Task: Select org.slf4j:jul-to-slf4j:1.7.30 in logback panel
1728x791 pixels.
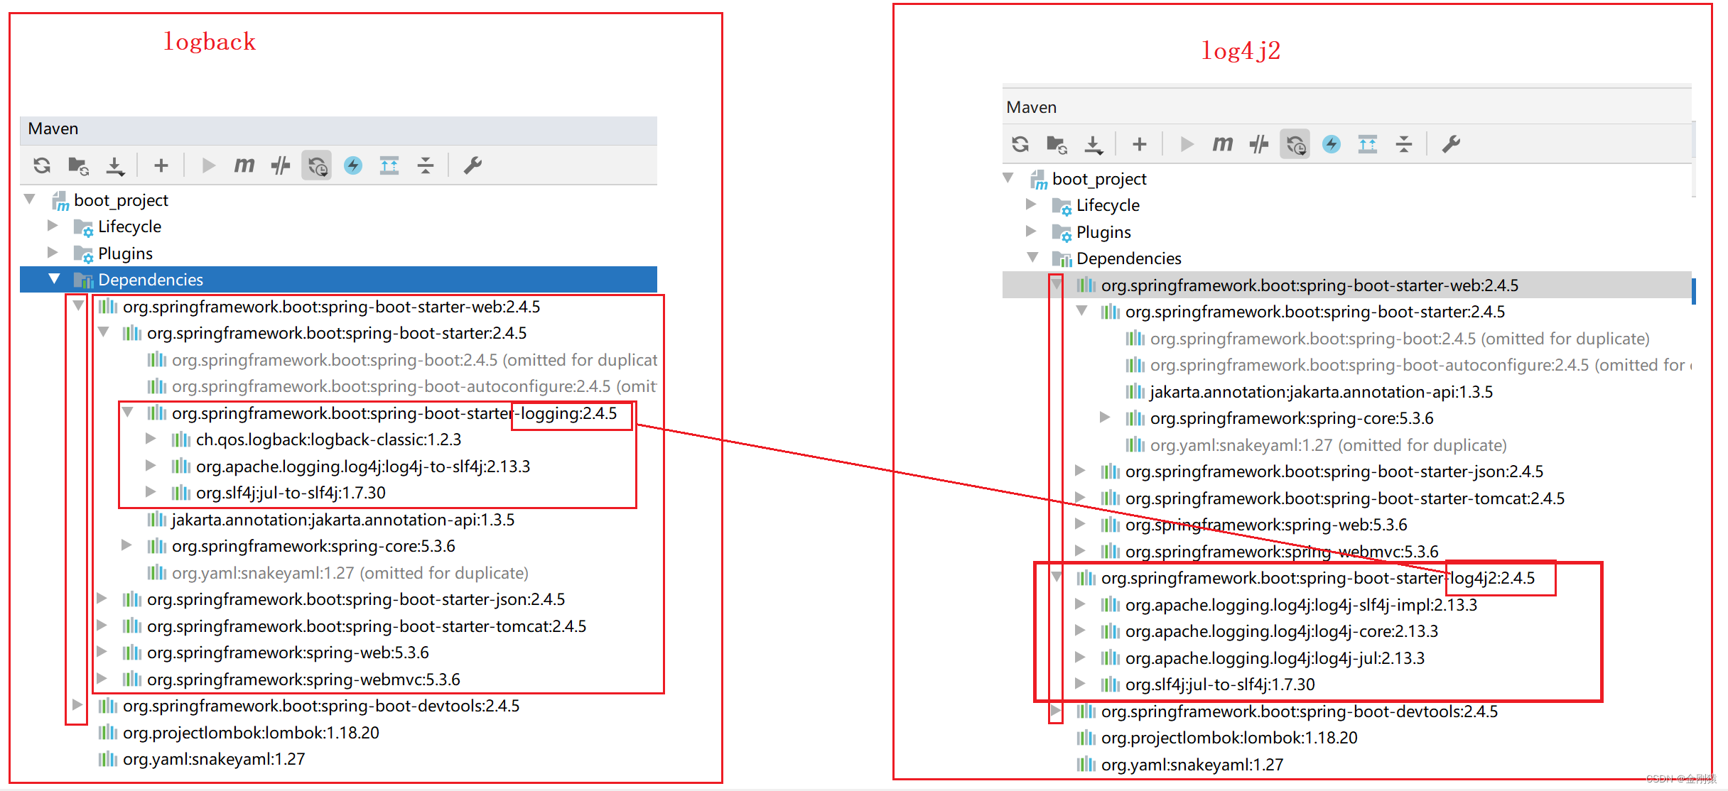Action: (291, 493)
